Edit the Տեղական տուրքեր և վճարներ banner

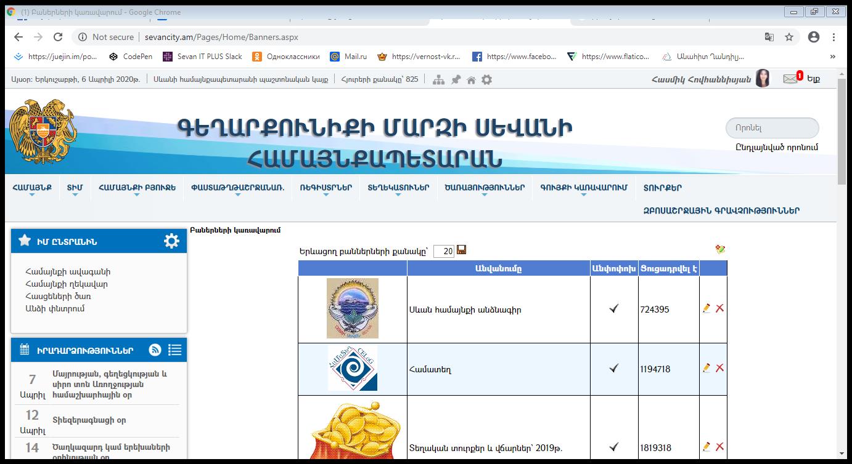[707, 447]
